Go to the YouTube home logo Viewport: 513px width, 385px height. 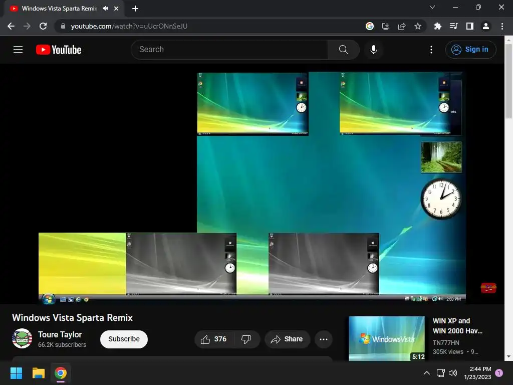59,50
